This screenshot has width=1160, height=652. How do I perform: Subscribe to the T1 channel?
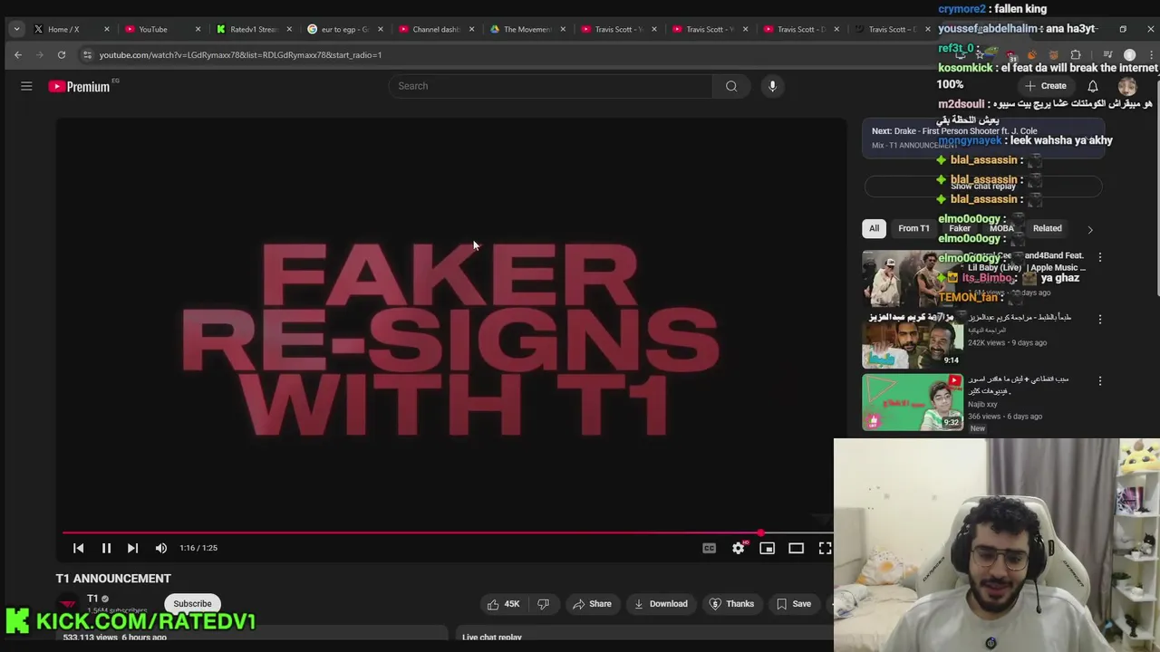[x=192, y=604]
